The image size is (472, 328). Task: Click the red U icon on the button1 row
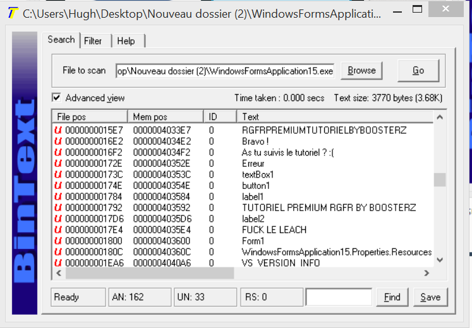pos(57,186)
